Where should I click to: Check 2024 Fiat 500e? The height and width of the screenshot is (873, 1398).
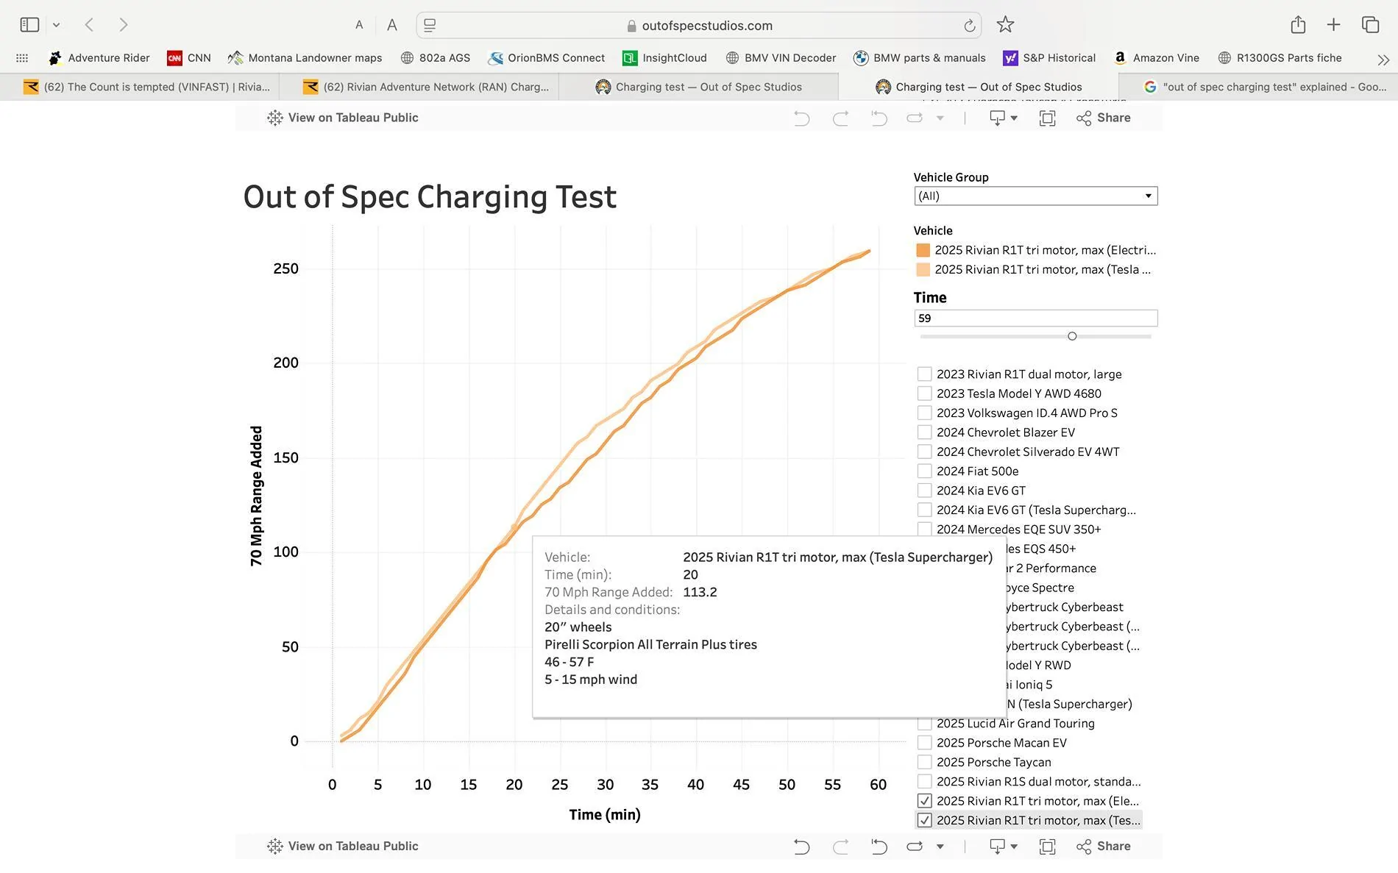tap(925, 471)
